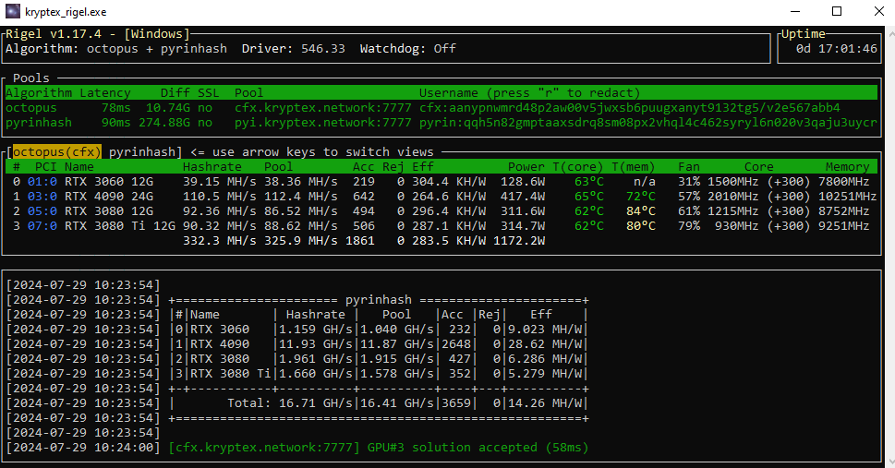Screen dimensions: 895x468
Task: Click the RTX 3080 Ti 12G device name
Action: point(120,226)
